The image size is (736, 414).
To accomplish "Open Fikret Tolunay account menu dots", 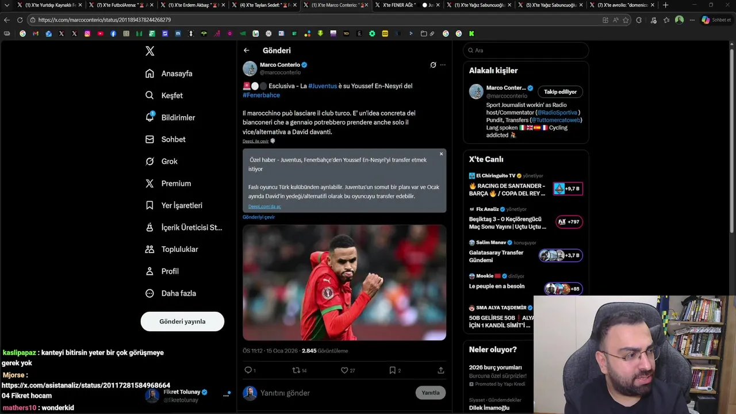I will coord(226,396).
